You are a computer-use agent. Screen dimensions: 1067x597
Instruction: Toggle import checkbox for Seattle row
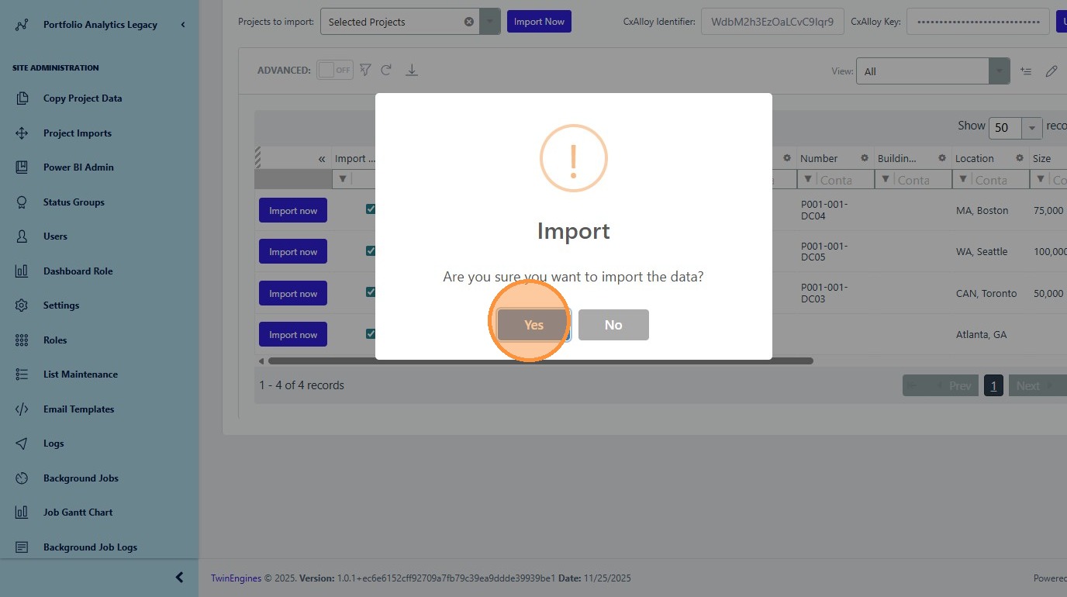pyautogui.click(x=371, y=250)
